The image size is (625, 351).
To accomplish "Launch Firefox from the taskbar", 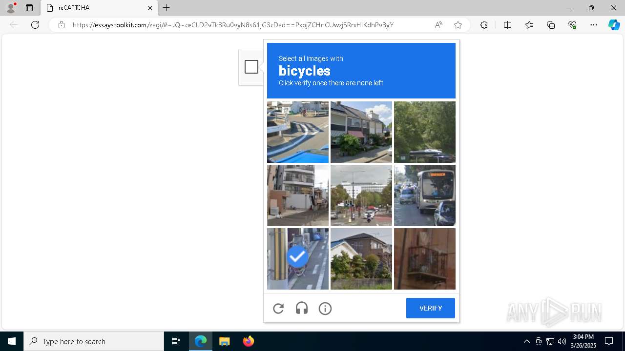I will (x=248, y=341).
